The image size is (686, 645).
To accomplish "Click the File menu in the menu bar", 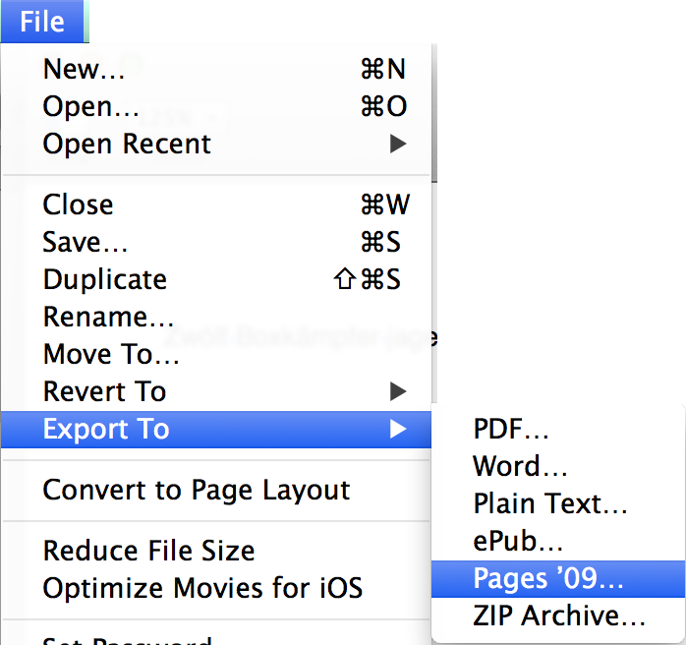I will pos(42,22).
